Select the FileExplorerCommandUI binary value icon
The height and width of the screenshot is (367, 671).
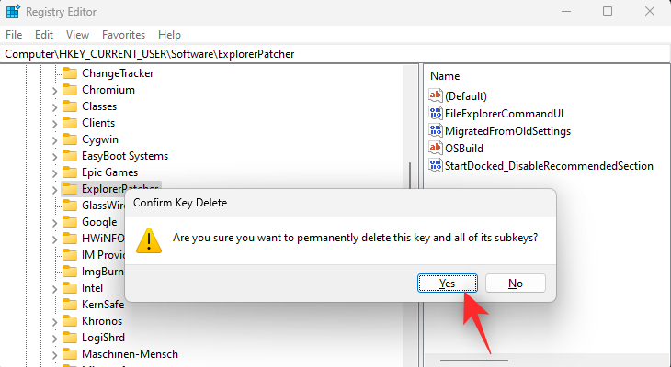[x=435, y=113]
